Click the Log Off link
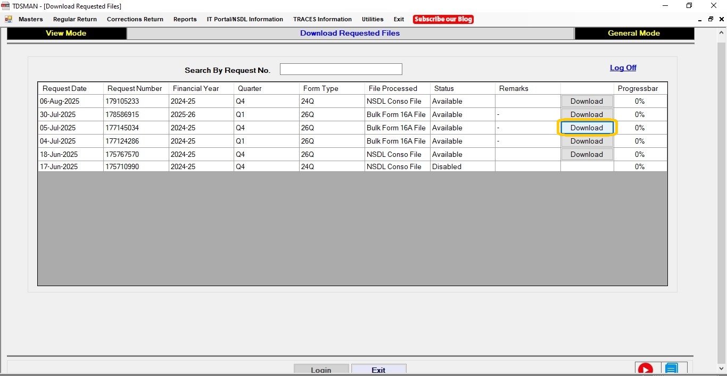727x376 pixels. [623, 68]
